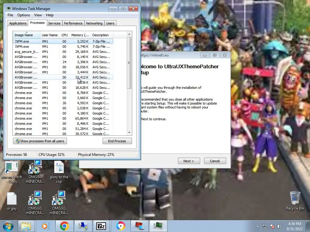Switch to the Services tab
310x232 pixels.
pyautogui.click(x=54, y=23)
